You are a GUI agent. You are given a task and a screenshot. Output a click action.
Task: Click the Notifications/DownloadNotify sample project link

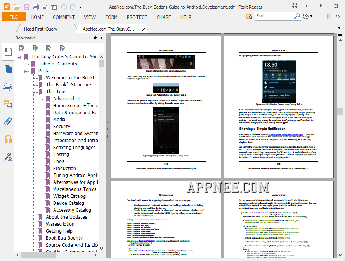(260, 157)
